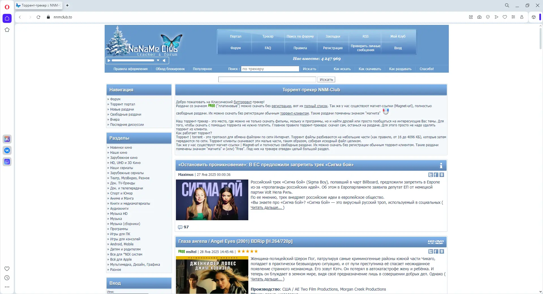Add page to bookmarks heart icon

(x=505, y=17)
